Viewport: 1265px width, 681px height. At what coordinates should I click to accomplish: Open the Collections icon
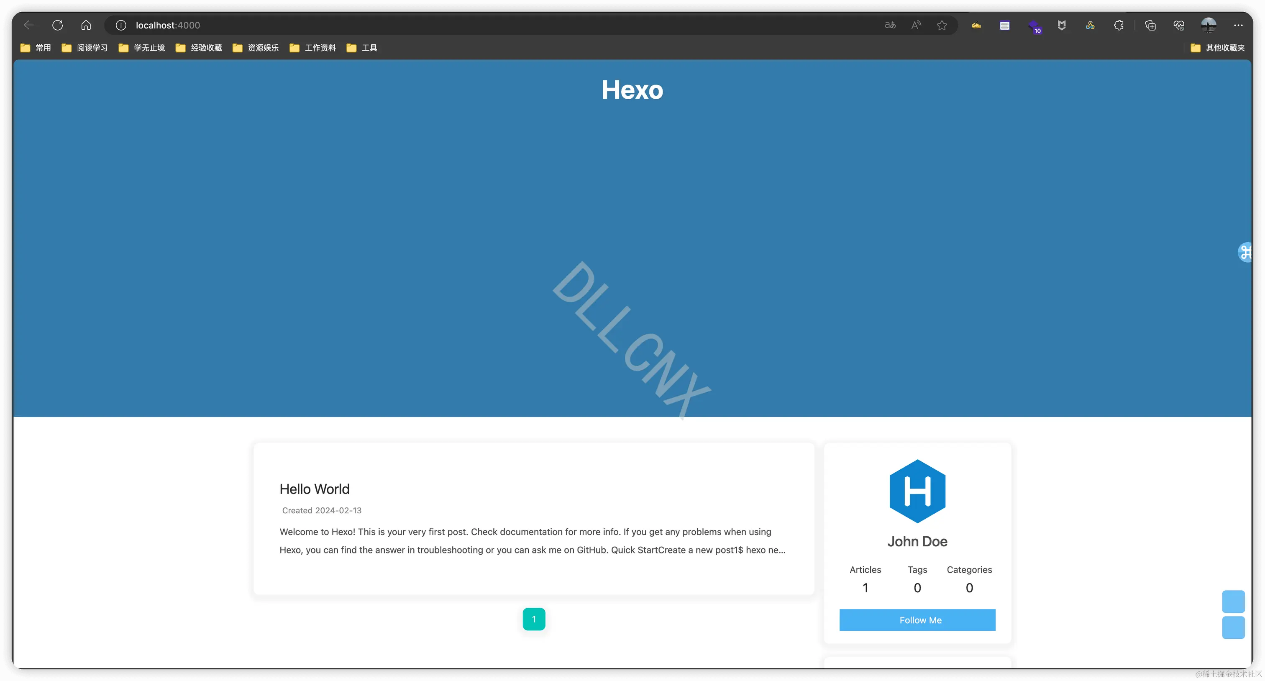pos(1150,25)
